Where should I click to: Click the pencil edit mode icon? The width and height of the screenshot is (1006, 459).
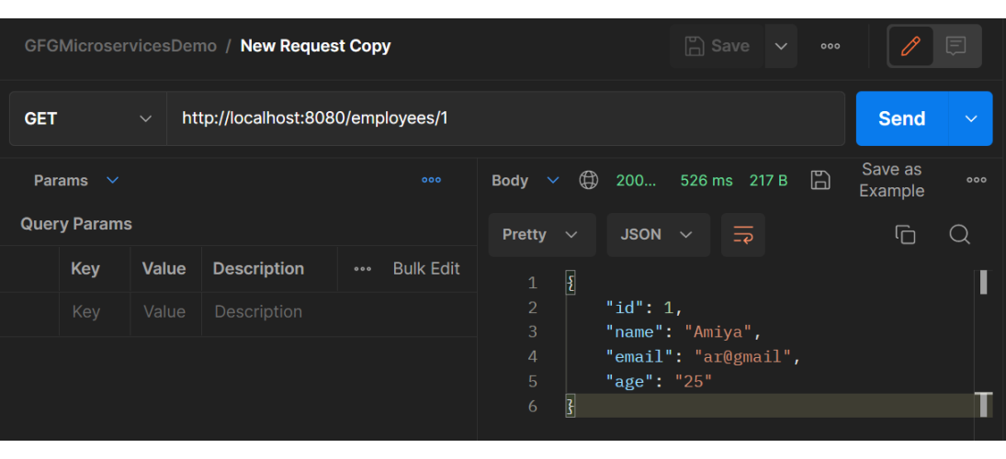click(x=910, y=46)
